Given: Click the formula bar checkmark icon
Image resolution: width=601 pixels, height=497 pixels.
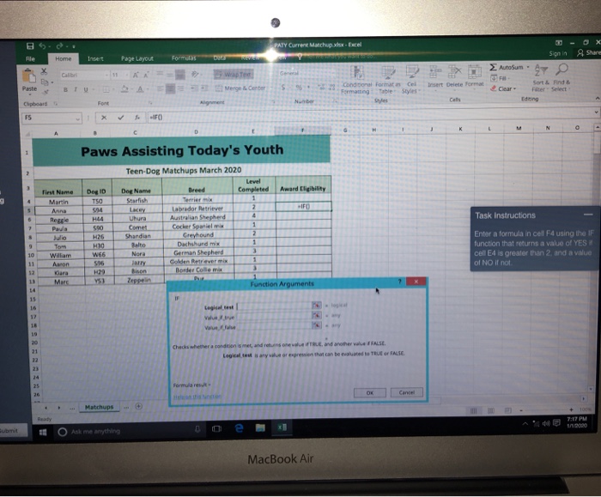Looking at the screenshot, I should [x=121, y=118].
